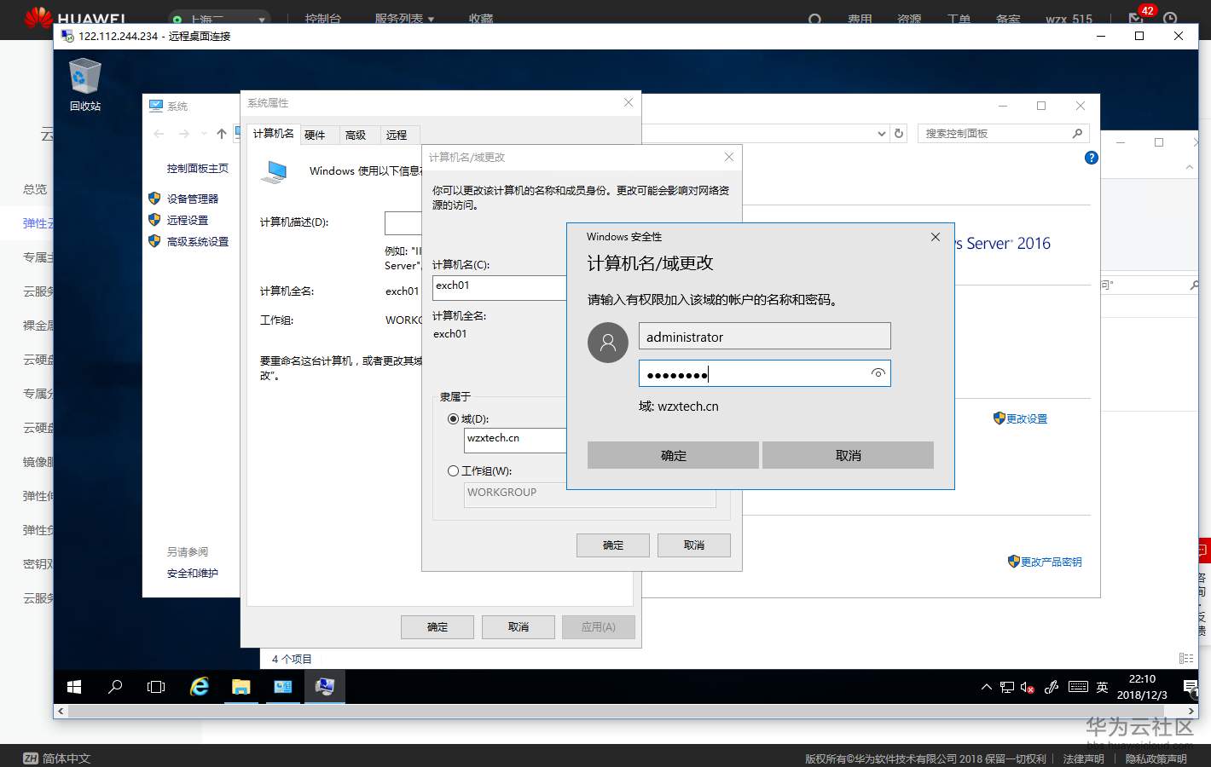Open 设备管理器 from the system sidebar
The height and width of the screenshot is (767, 1211).
[x=192, y=198]
